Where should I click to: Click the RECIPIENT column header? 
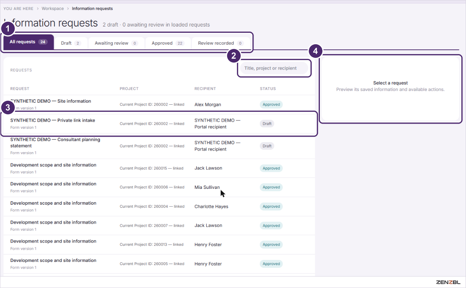[x=205, y=88]
